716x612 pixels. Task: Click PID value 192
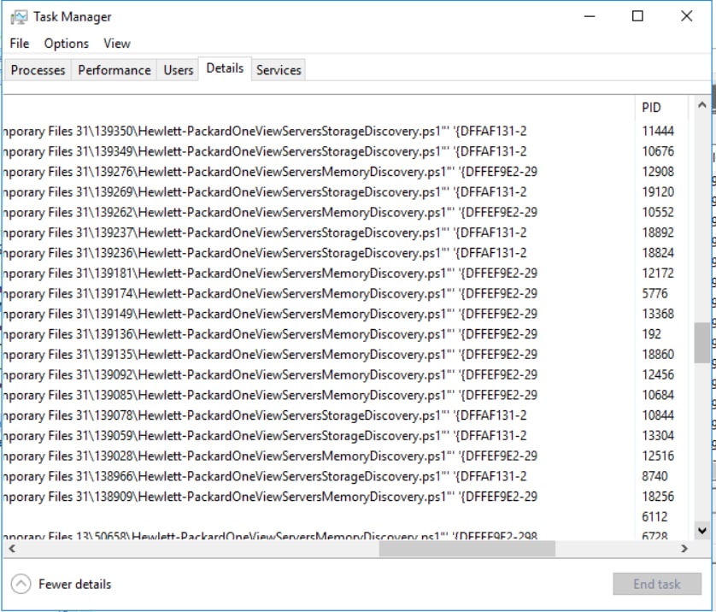[652, 334]
